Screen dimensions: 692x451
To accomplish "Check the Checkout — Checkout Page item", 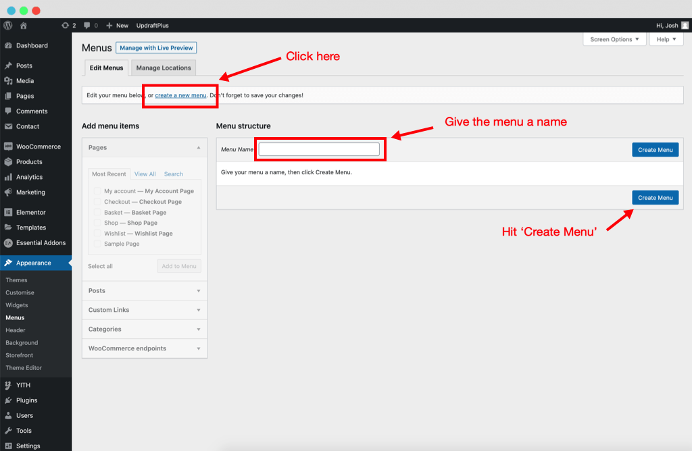I will click(x=97, y=201).
